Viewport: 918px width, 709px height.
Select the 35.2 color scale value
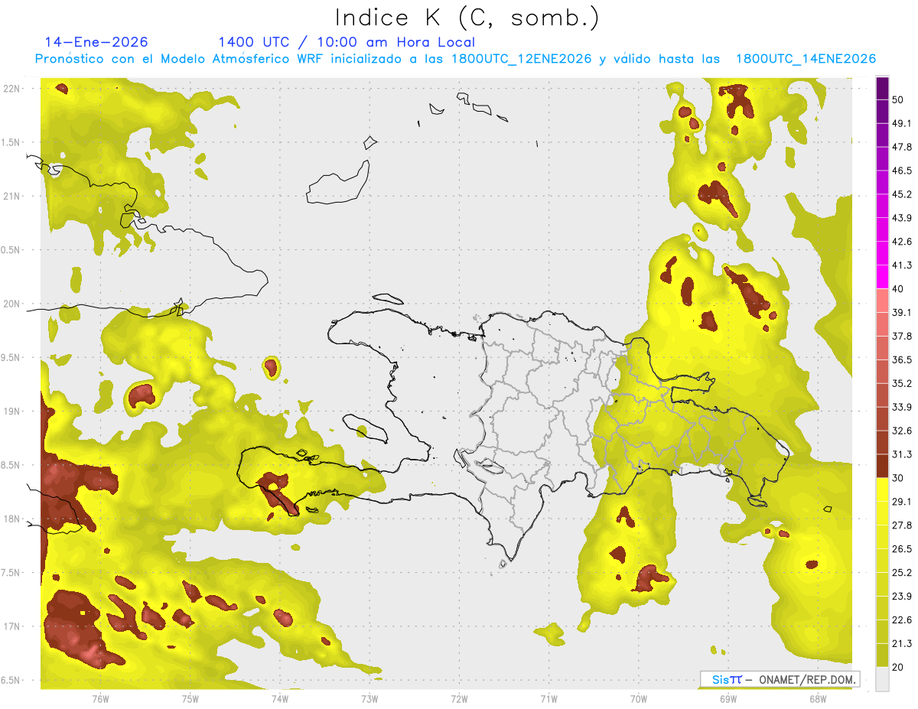coord(902,383)
